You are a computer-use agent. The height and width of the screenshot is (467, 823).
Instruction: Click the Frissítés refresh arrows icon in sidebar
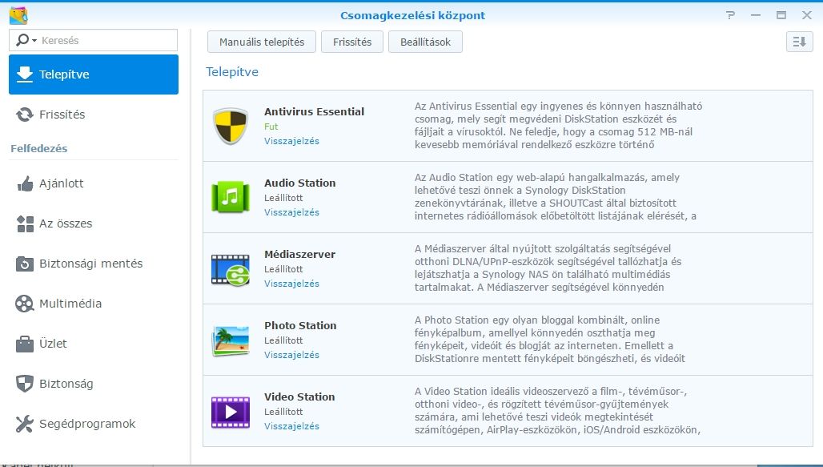pyautogui.click(x=24, y=114)
